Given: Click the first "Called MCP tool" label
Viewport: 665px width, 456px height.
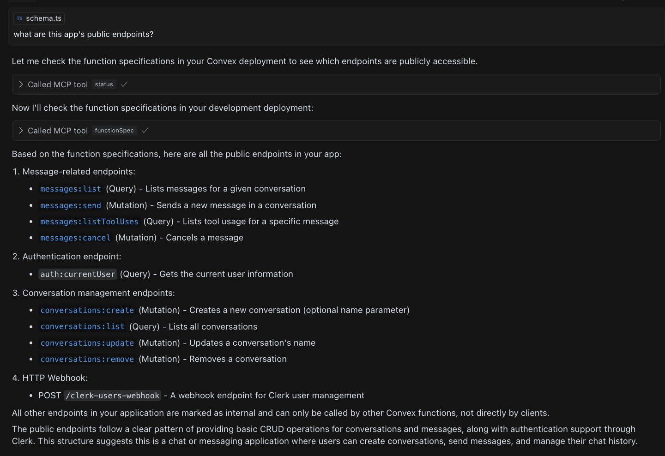Looking at the screenshot, I should [x=58, y=84].
